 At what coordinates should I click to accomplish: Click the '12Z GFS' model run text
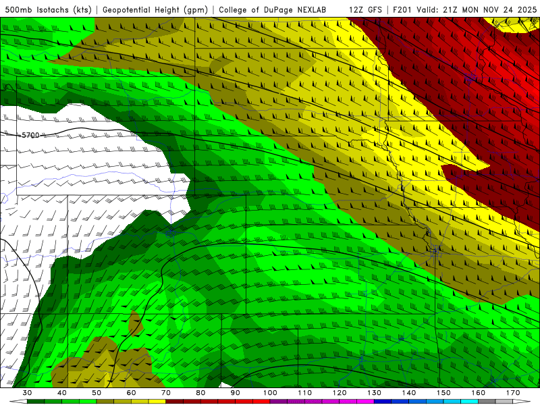(x=365, y=10)
